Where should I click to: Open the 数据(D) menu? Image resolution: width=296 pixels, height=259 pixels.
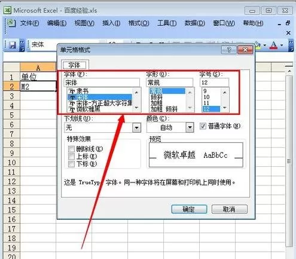(195, 23)
